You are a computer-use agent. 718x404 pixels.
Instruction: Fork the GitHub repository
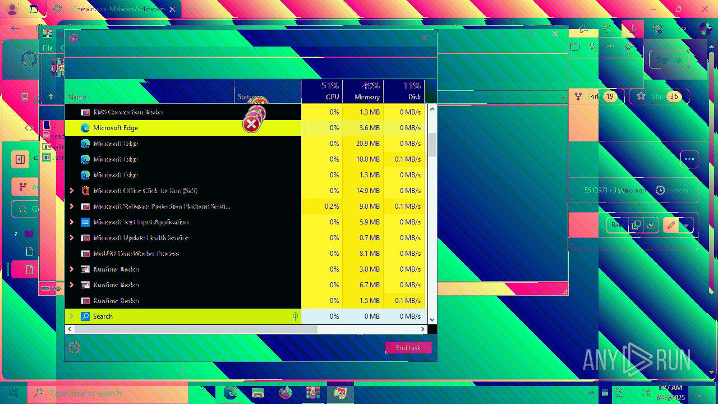click(596, 97)
